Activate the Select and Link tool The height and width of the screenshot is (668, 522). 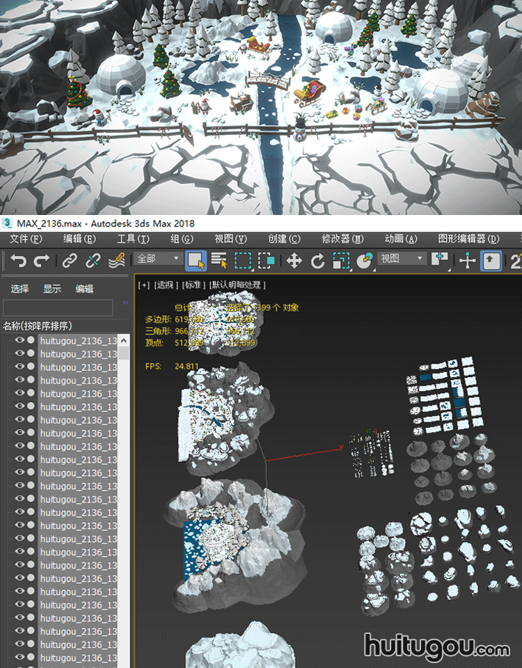(x=70, y=260)
